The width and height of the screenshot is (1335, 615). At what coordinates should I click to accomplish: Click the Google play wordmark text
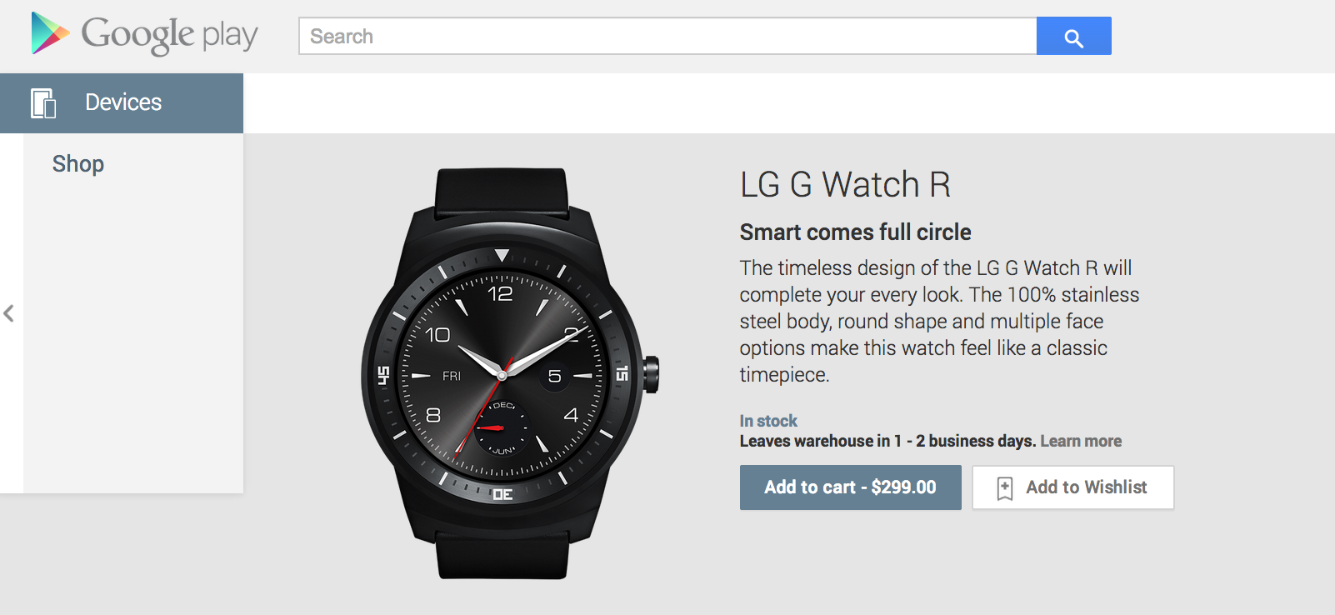click(169, 35)
